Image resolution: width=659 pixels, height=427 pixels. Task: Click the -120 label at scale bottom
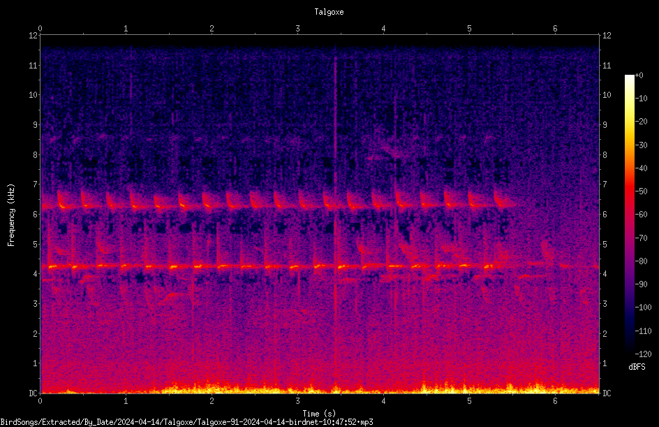point(643,354)
